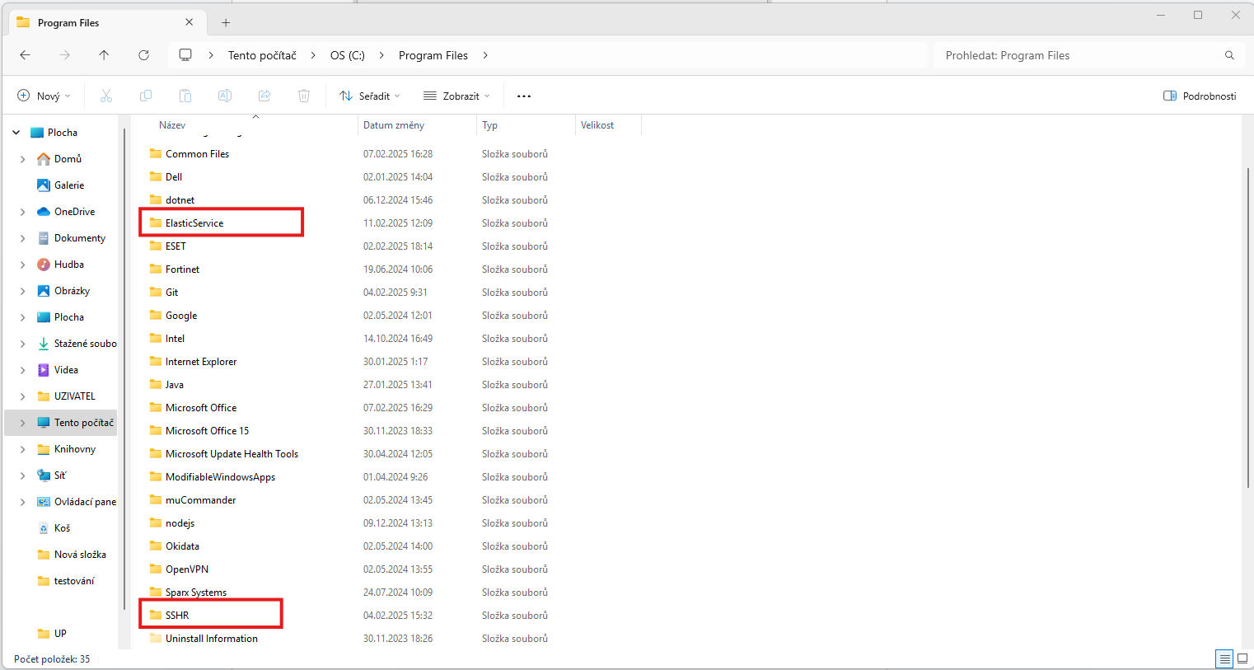Viewport: 1254px width, 670px height.
Task: Open the Seřadit sort dropdown
Action: click(x=370, y=96)
